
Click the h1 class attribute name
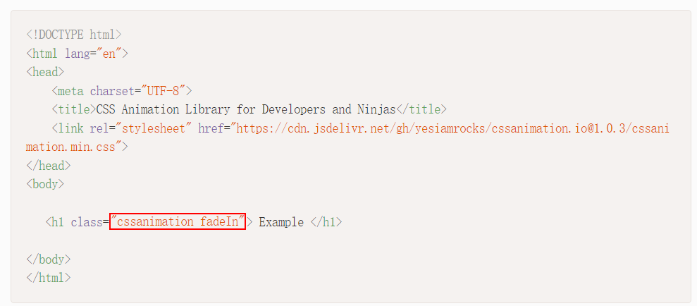(x=87, y=221)
